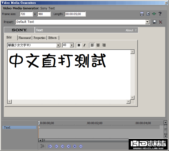Create keyframe with plus diamond icon
169x151 pixels.
(x=75, y=146)
